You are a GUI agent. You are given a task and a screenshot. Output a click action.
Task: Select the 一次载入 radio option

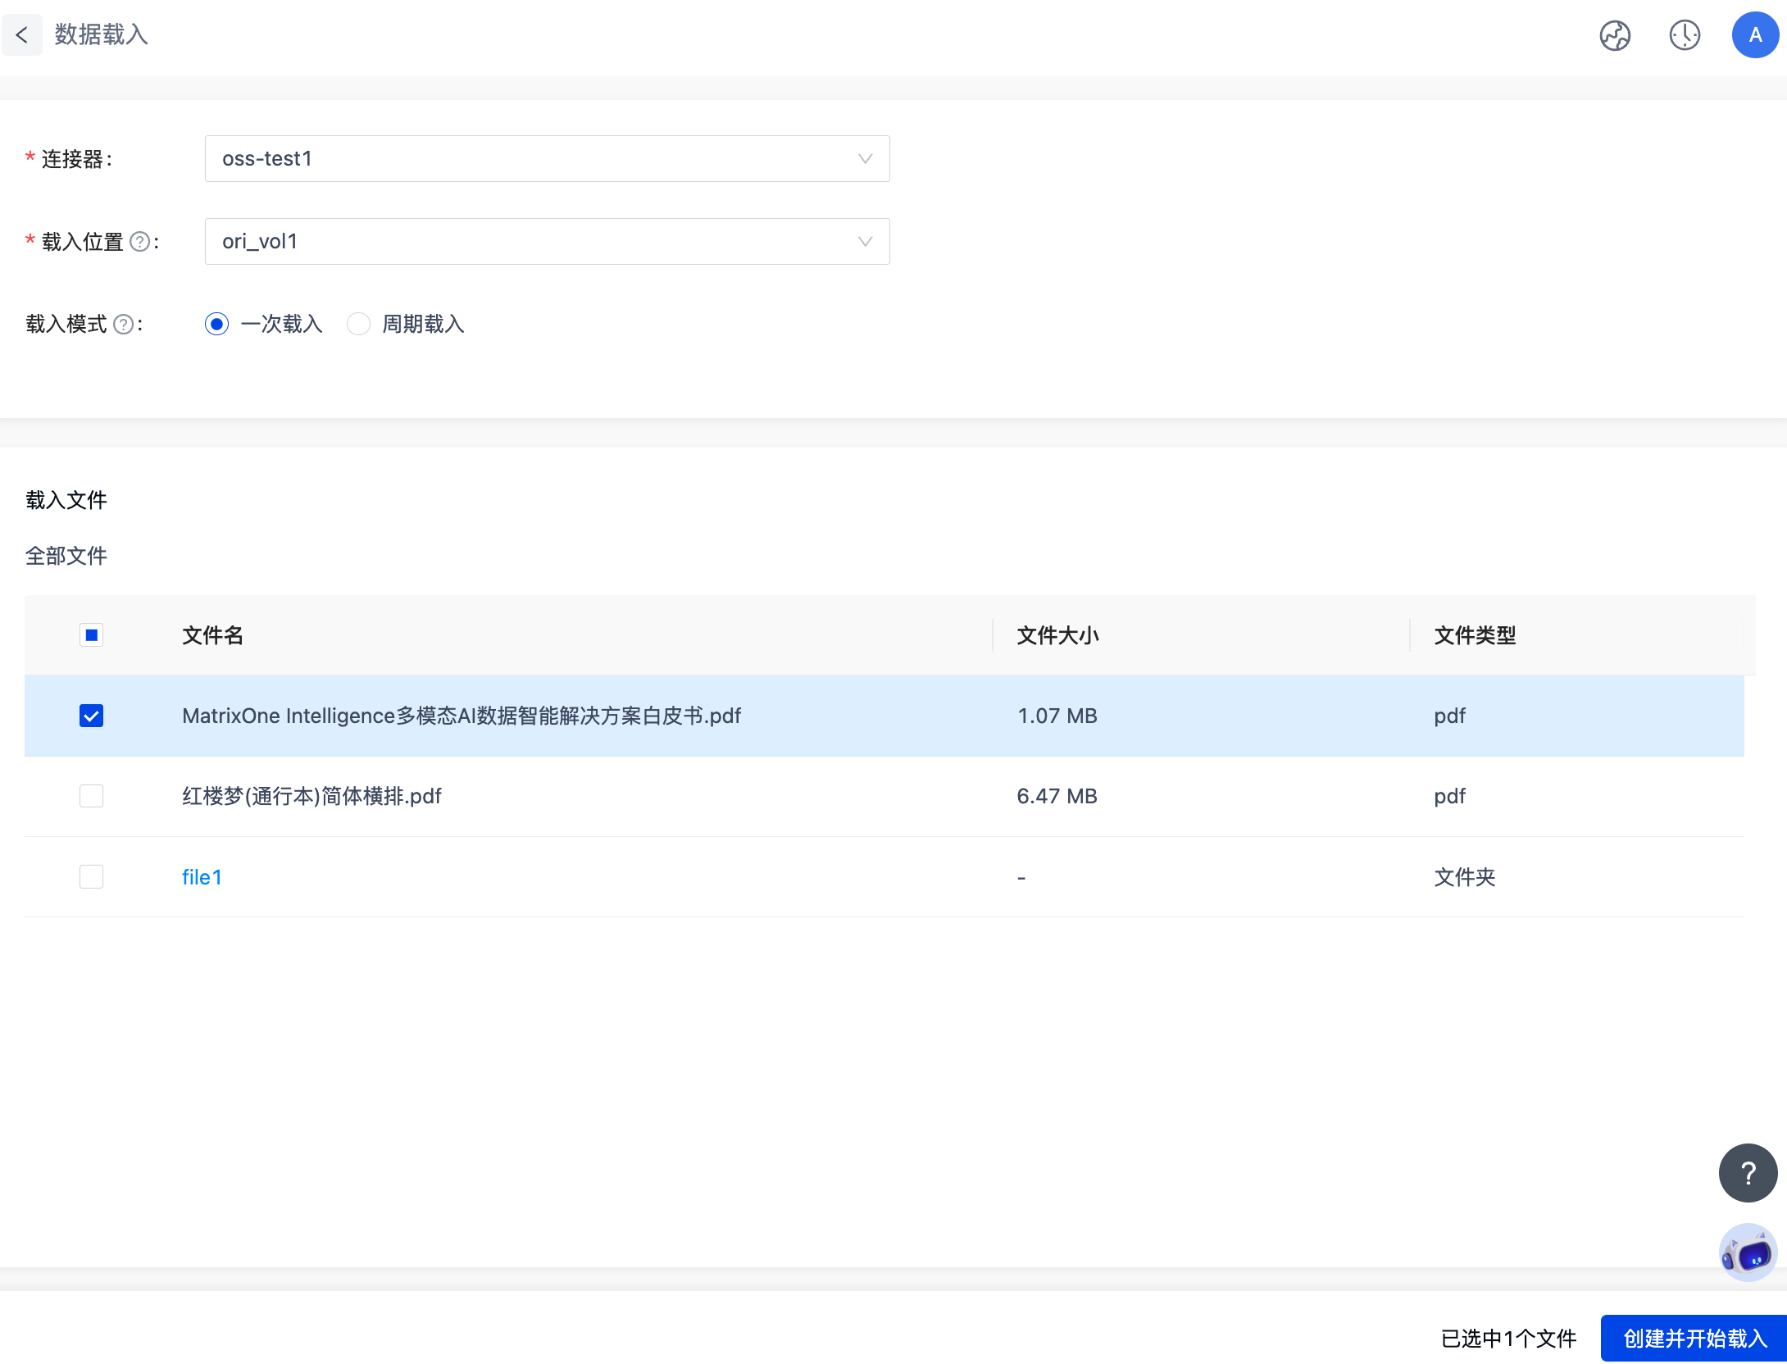click(216, 325)
